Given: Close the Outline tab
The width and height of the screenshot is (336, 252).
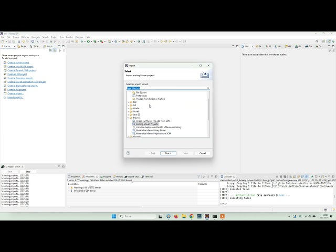Looking at the screenshot, I should point(253,46).
